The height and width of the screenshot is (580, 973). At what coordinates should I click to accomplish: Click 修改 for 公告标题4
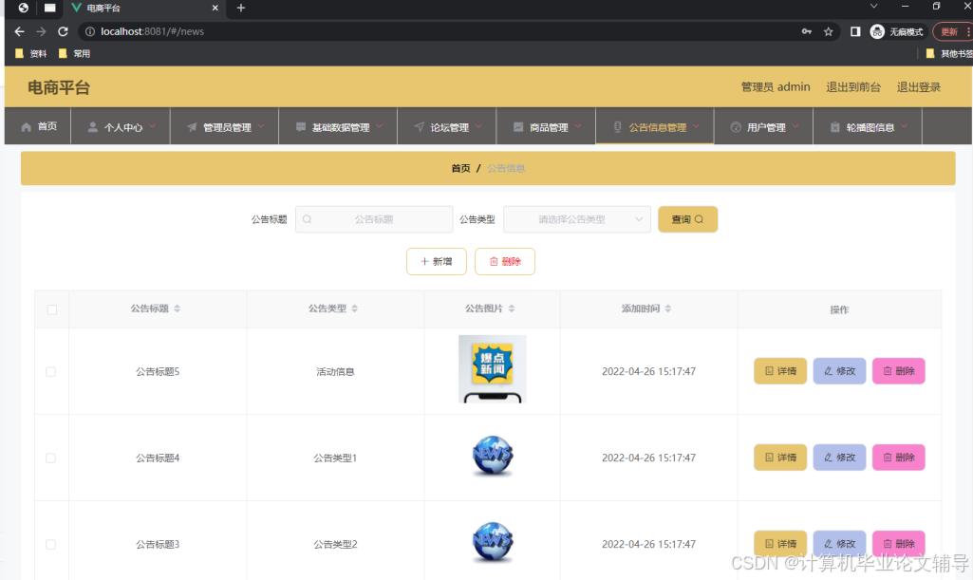[x=839, y=458]
